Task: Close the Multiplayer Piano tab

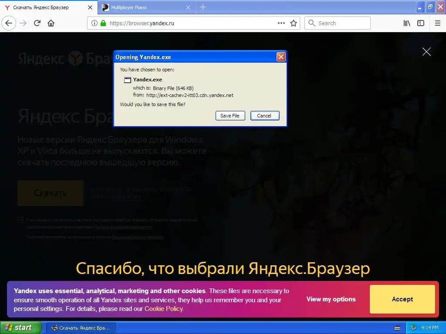Action: [188, 7]
